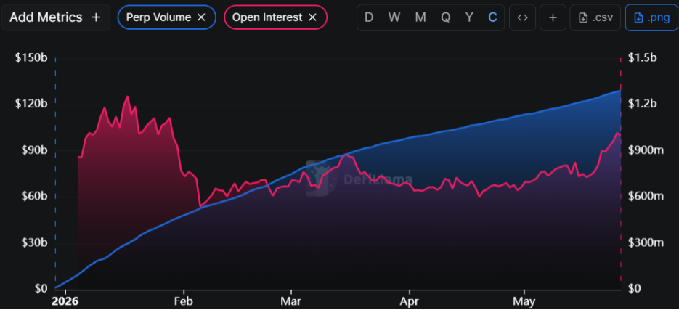Click the plus icon in Add Metrics
The width and height of the screenshot is (679, 310).
(x=96, y=17)
